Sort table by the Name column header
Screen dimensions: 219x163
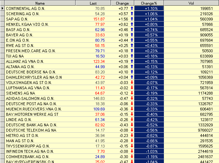[x=40, y=3]
